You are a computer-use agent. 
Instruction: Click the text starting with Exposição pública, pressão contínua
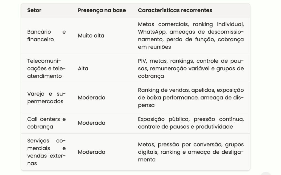(x=191, y=123)
